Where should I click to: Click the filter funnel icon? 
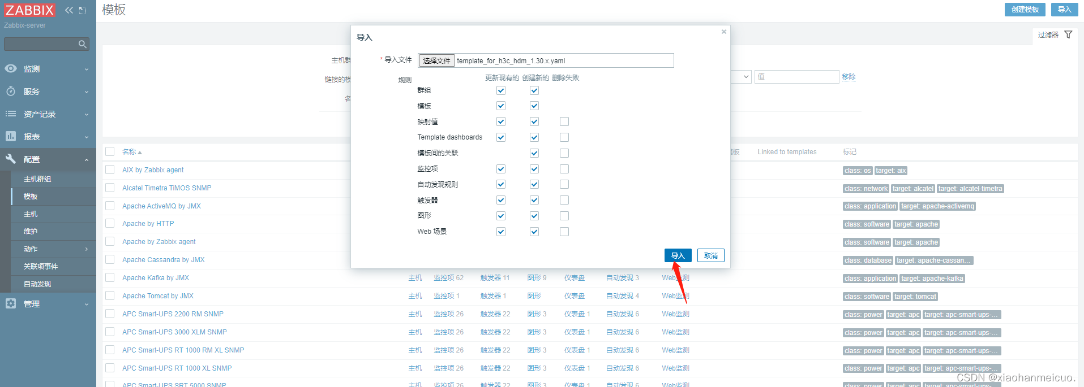(1068, 34)
